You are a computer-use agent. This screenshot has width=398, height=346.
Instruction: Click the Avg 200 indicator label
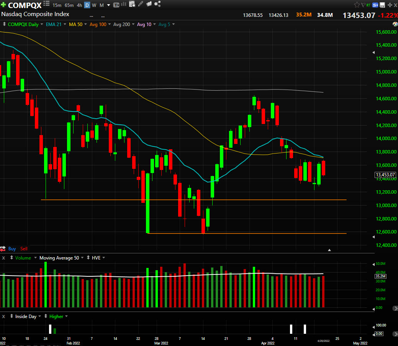(x=121, y=24)
